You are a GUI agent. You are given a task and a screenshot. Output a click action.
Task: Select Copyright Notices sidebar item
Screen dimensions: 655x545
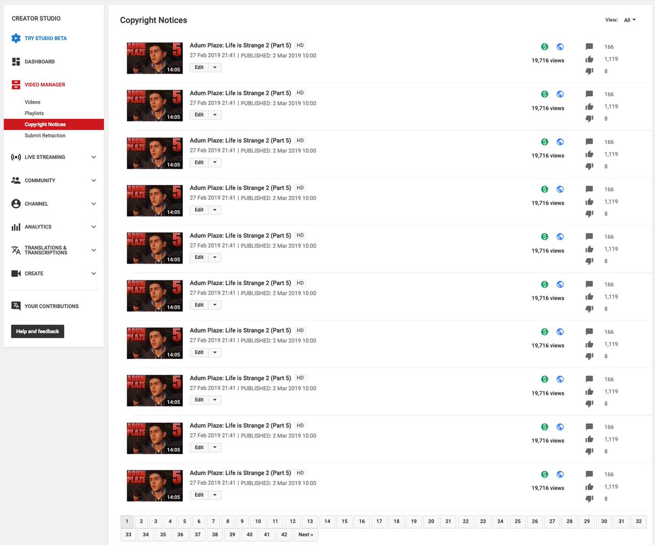[53, 124]
